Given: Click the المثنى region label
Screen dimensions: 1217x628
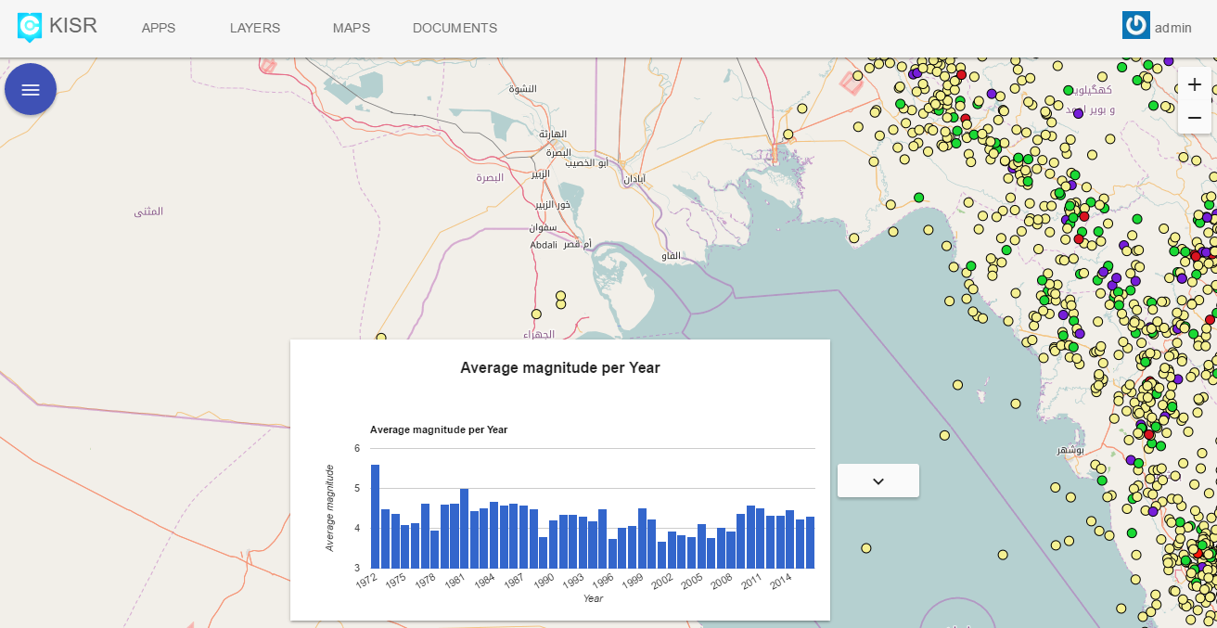Looking at the screenshot, I should 148,211.
